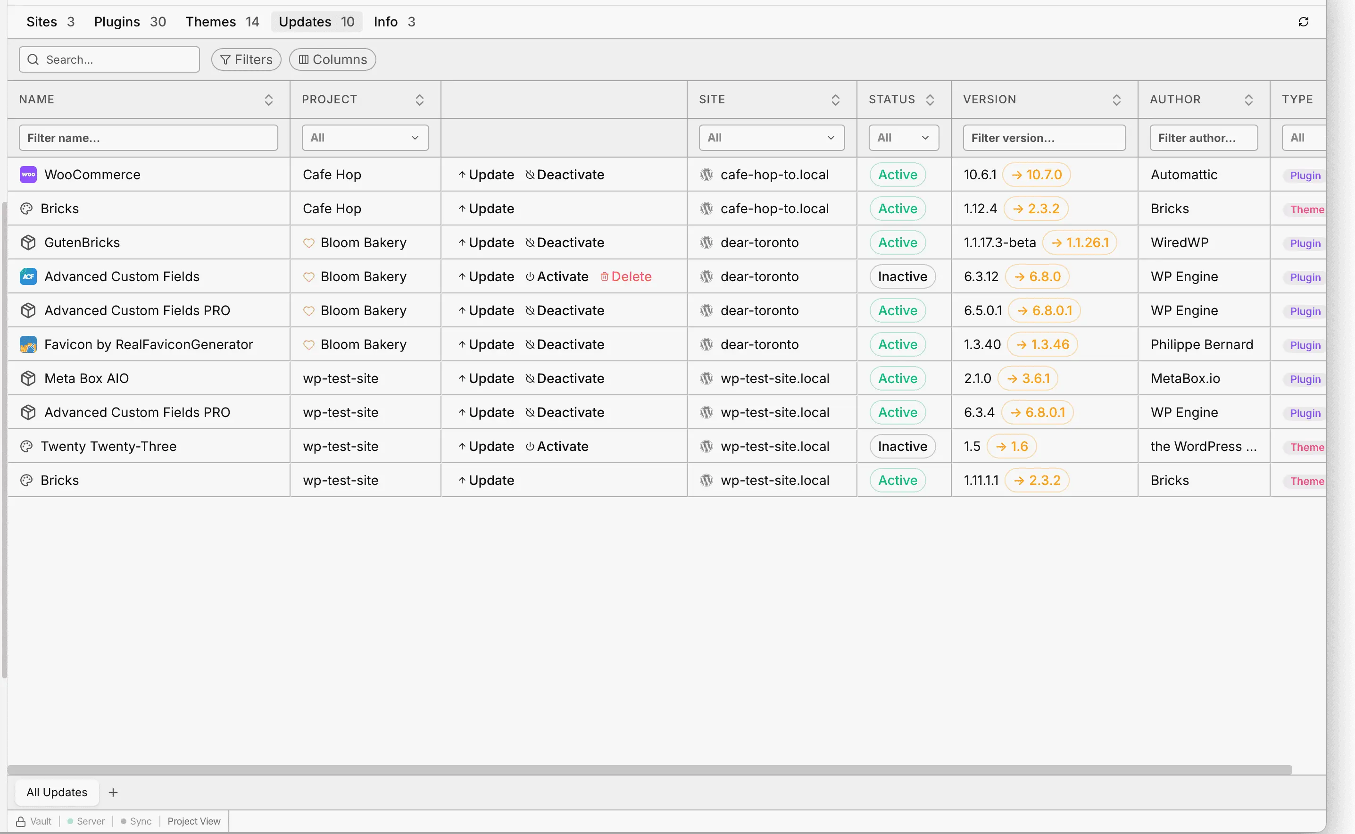Image resolution: width=1355 pixels, height=834 pixels.
Task: Open the Type filter dropdown
Action: (1304, 138)
